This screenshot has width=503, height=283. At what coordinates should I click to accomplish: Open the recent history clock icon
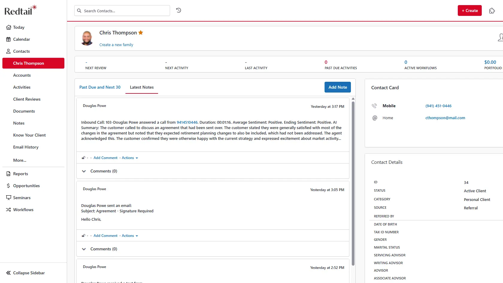point(179,10)
